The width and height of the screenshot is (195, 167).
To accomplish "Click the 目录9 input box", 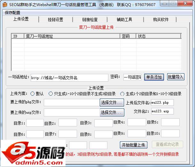I will (x=137, y=133).
